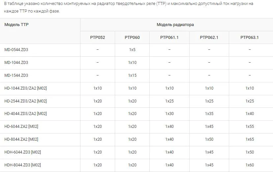Select the PTP062.1 column header
Viewport: 273px width, 172px height.
pyautogui.click(x=209, y=38)
